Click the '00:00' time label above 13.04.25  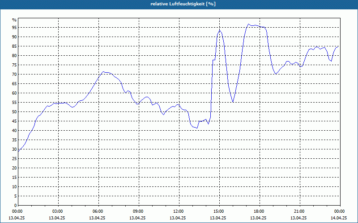17,211
